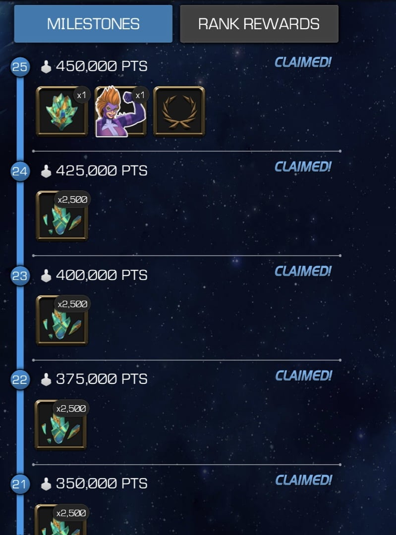This screenshot has width=396, height=535.
Task: Tap the x2,500 shards icon in milestone 23
Action: coord(62,320)
